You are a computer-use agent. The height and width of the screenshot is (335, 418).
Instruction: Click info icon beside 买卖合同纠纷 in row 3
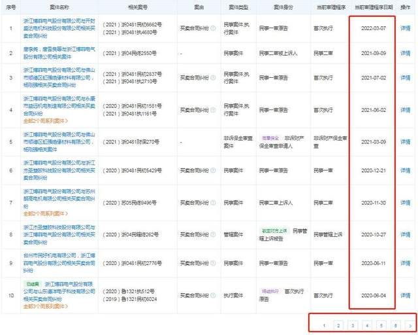tap(213, 78)
